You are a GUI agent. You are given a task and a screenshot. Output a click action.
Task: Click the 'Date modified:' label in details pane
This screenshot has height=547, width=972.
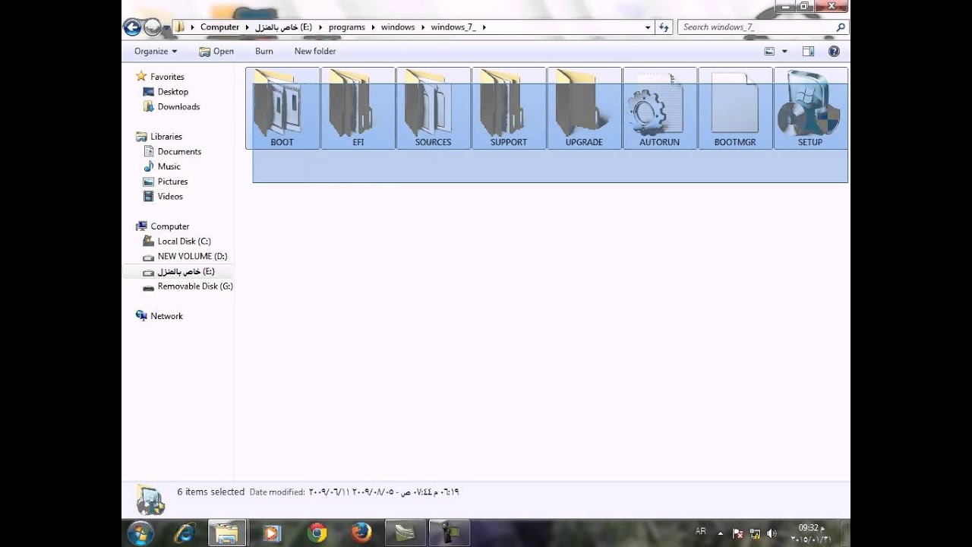(x=277, y=492)
